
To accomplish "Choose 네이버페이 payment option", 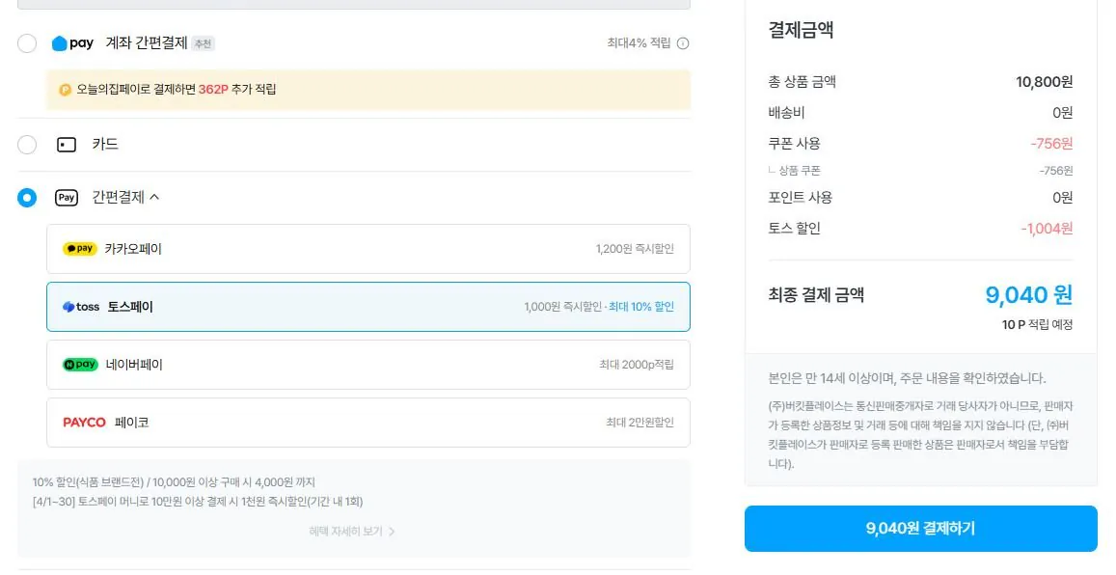I will pos(367,365).
